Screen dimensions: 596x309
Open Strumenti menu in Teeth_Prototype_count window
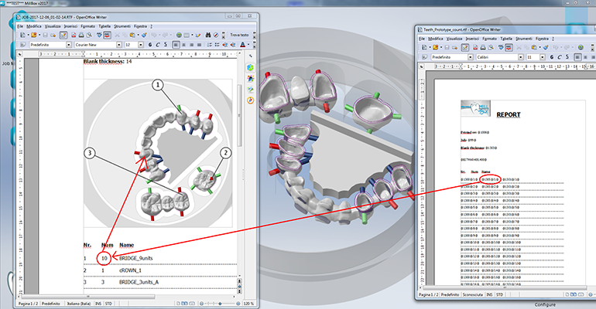524,39
